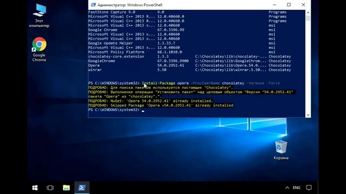Viewport: 346px width, 194px height.
Task: Open File Explorer from the taskbar
Action: coord(66,188)
